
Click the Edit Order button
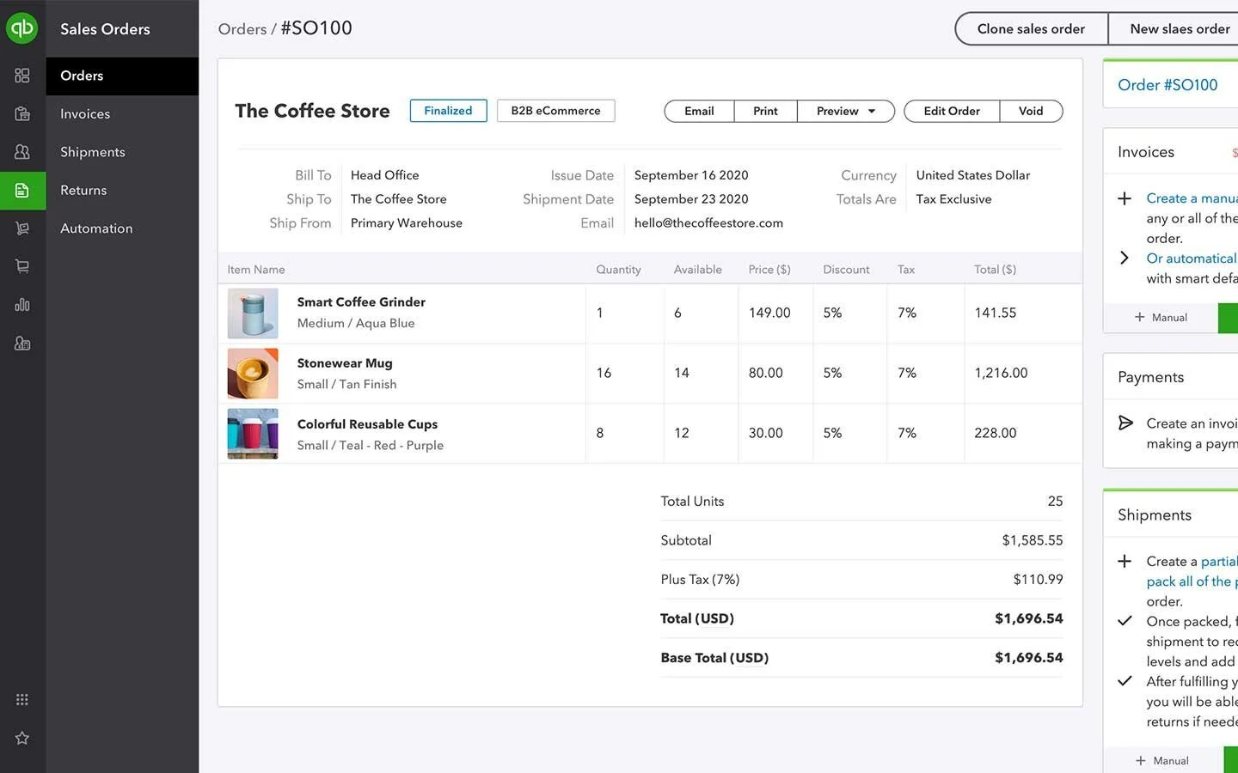point(950,111)
